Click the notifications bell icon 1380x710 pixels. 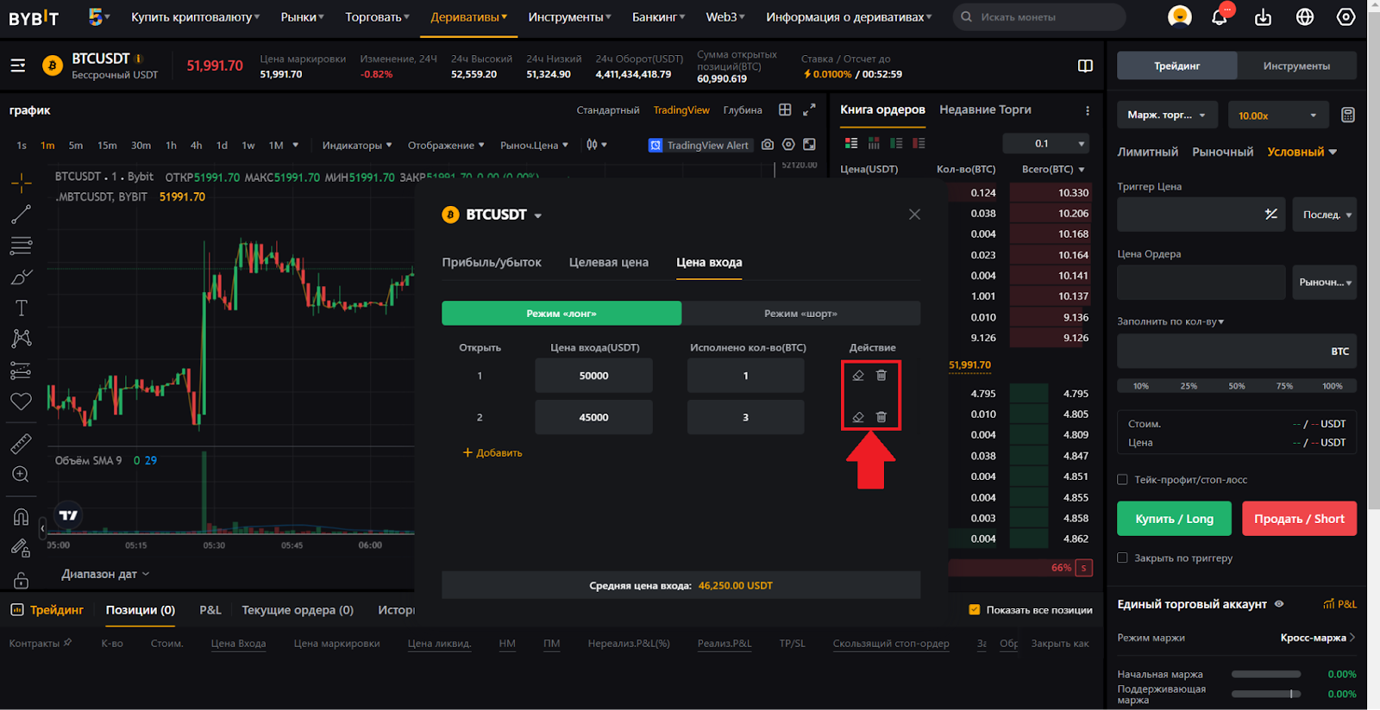[1219, 17]
